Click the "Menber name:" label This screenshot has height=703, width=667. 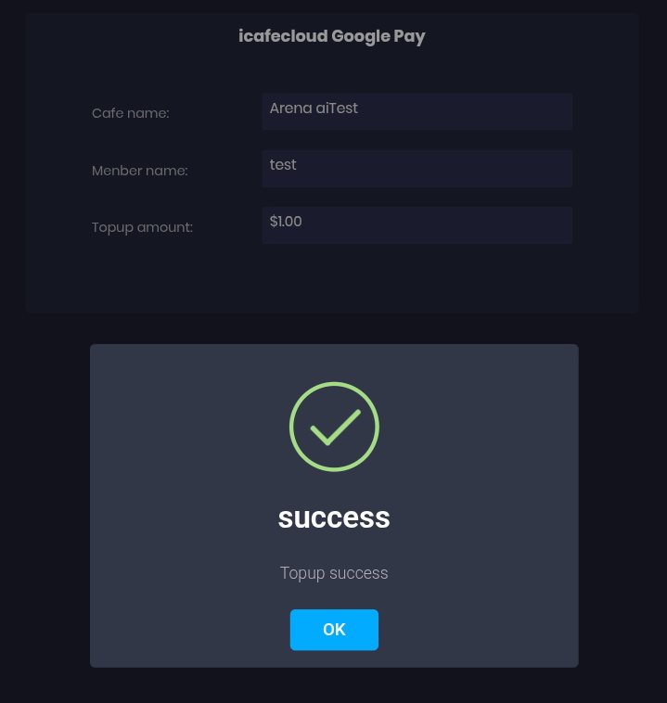139,171
